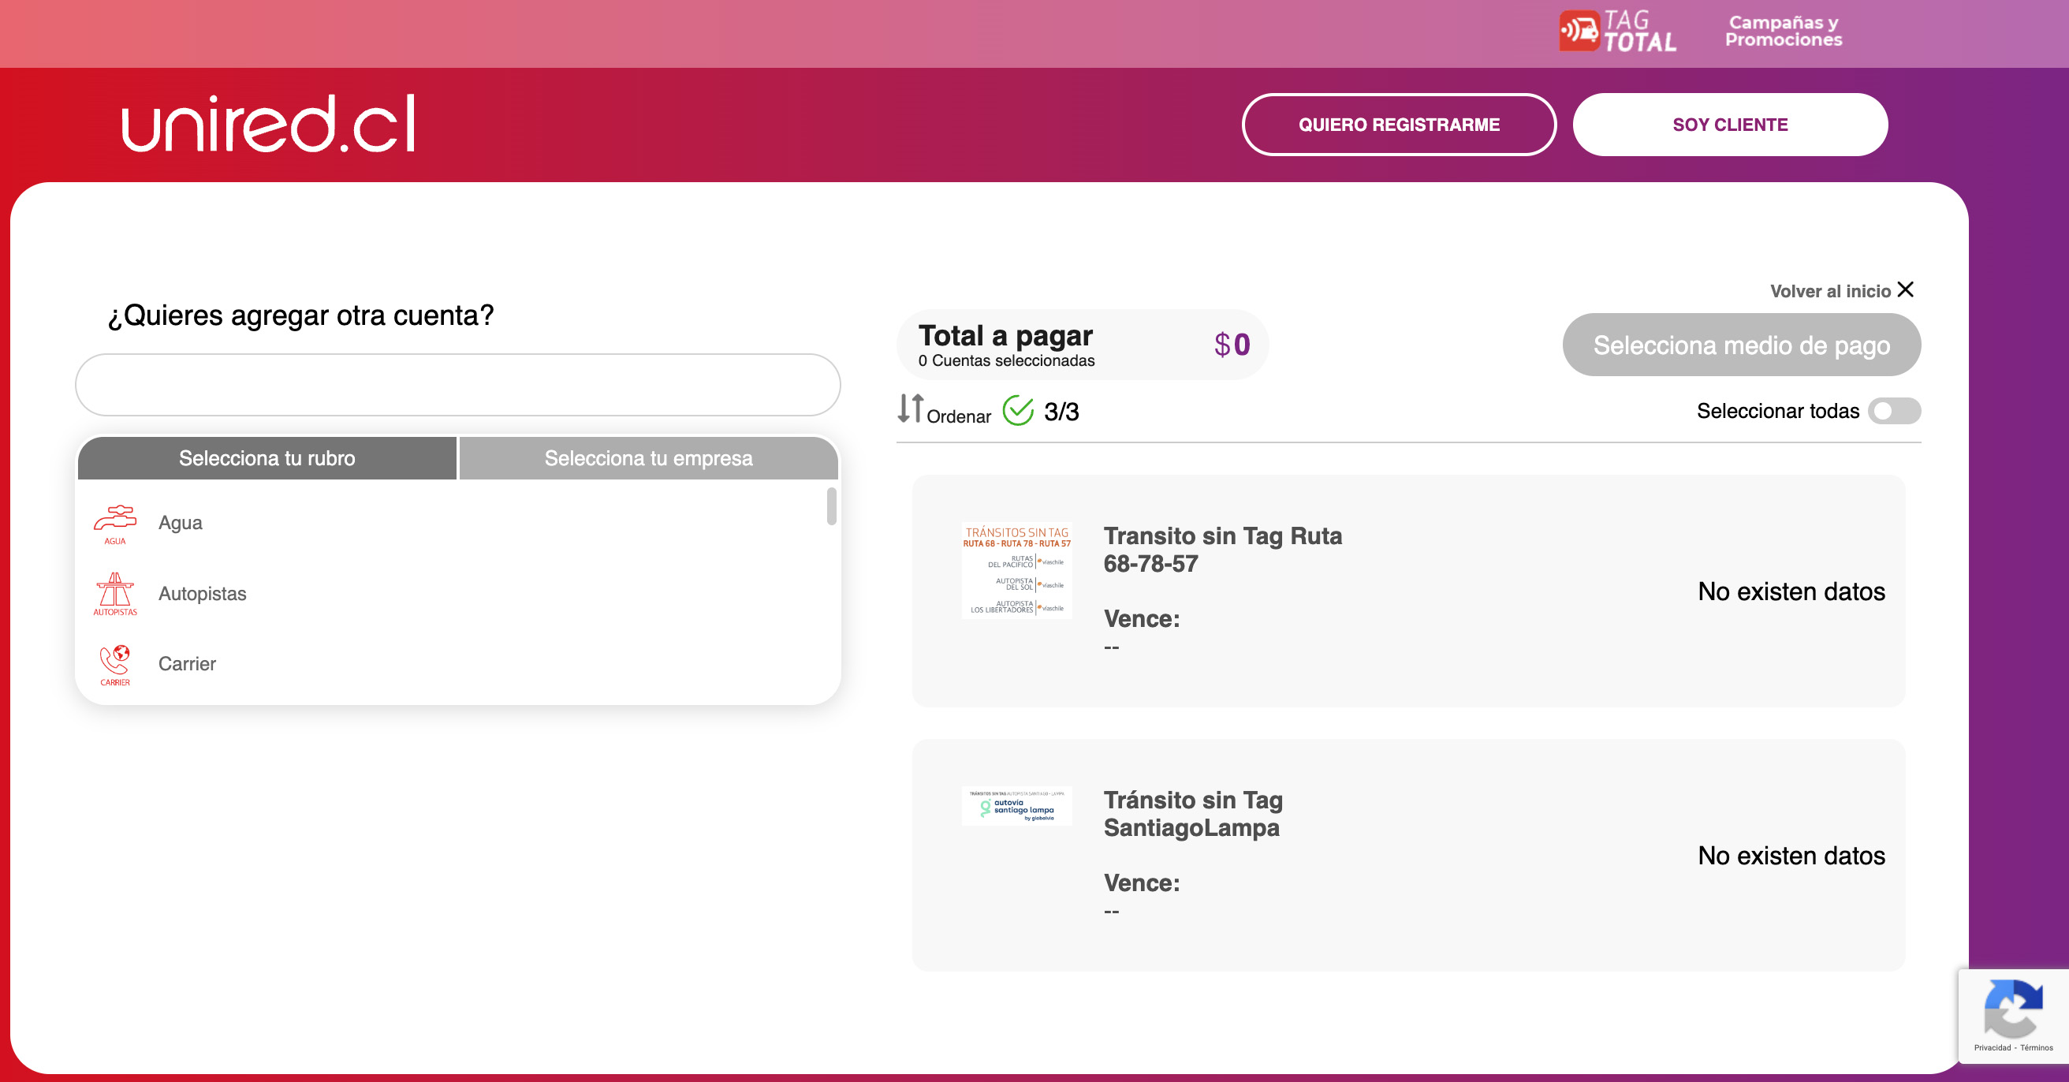Viewport: 2069px width, 1082px height.
Task: Click the Quiero Registrarme button
Action: point(1398,125)
